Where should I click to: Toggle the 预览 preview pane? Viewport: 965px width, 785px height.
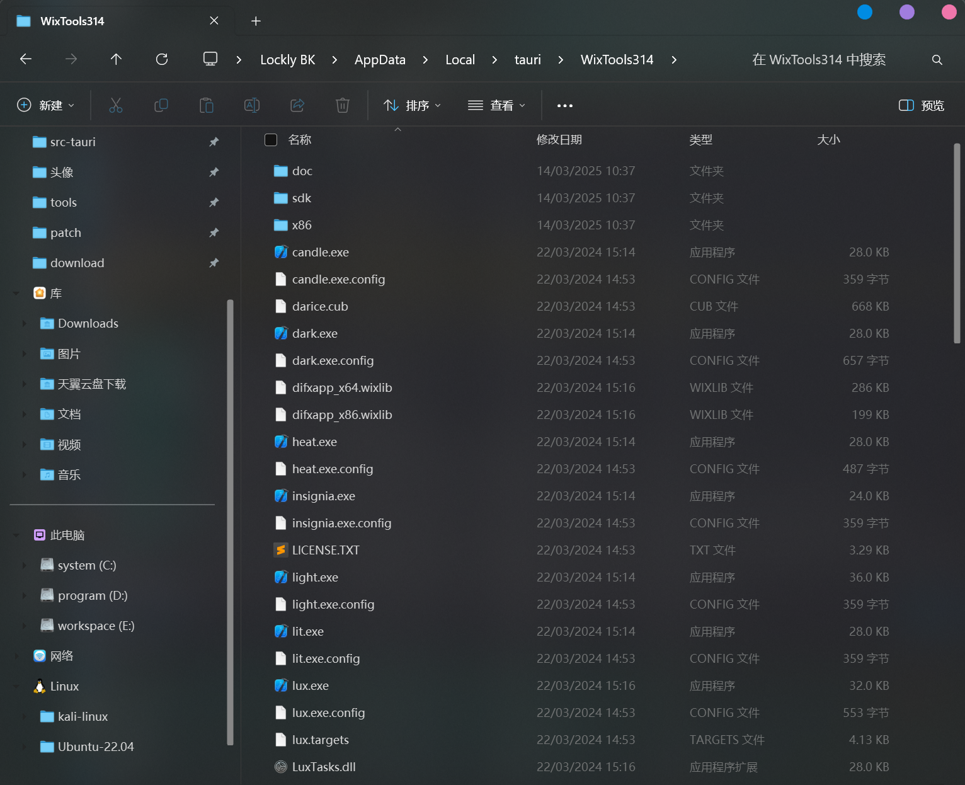pyautogui.click(x=921, y=105)
